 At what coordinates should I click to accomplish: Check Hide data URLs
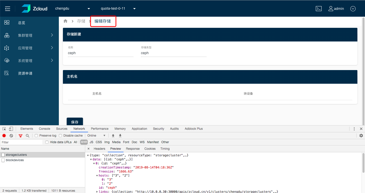pyautogui.click(x=47, y=142)
